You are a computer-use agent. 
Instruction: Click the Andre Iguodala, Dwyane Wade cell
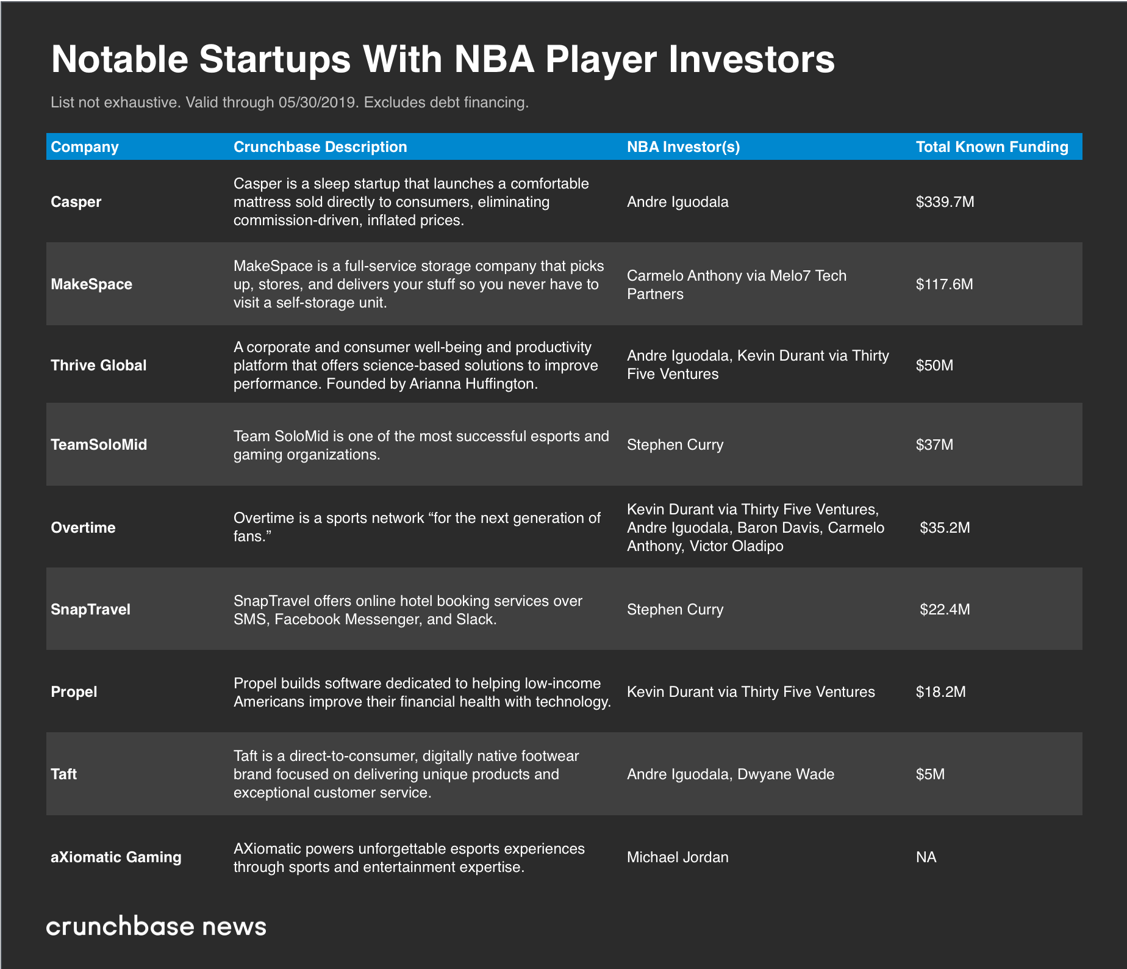point(731,774)
